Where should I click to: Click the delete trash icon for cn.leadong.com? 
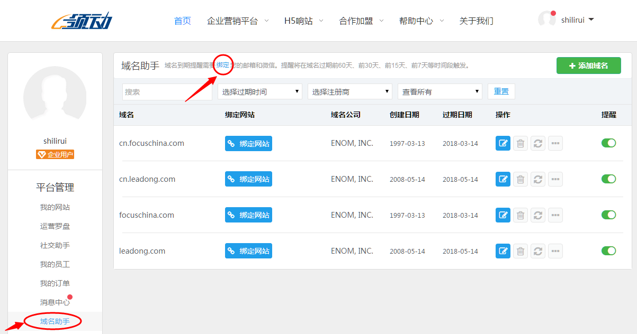point(520,179)
